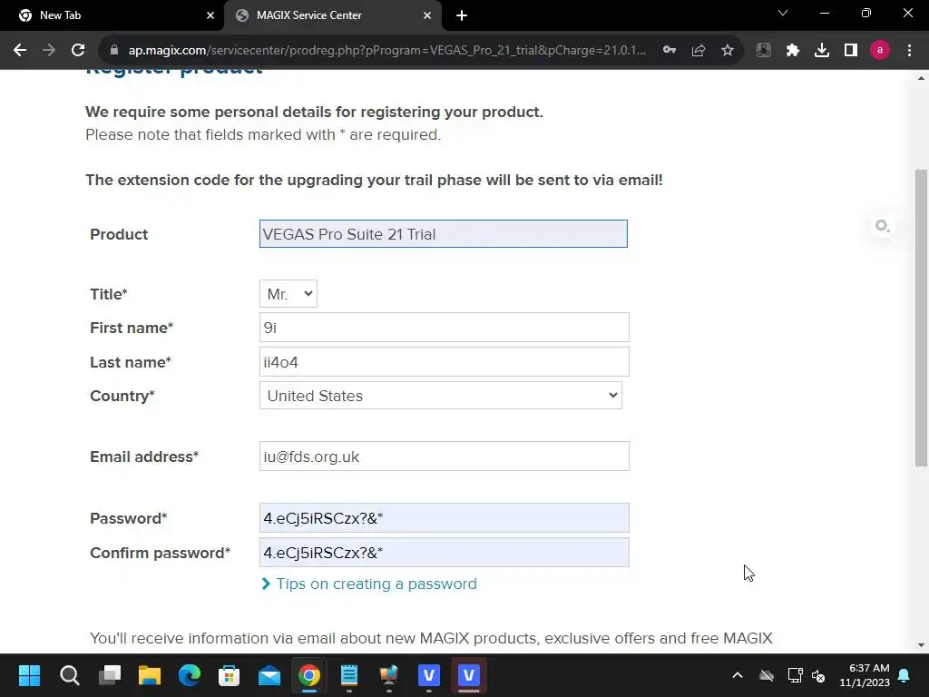Reload the MAGIX page
Screen dimensions: 929x697
tap(78, 51)
